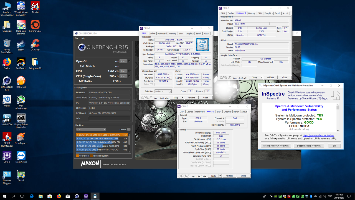Select ranking row Intel Xeon CPU X5650
355x200 pixels.
(x=102, y=138)
